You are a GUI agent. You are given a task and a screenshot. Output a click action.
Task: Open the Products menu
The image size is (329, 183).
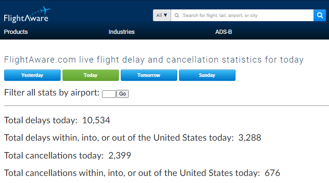point(16,32)
